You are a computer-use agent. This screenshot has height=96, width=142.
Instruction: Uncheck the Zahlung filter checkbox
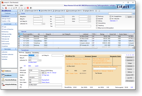click(97, 21)
